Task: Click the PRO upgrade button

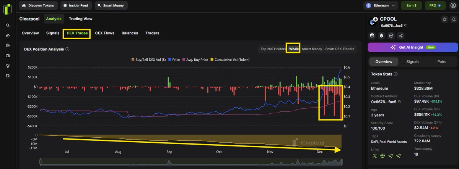Action: click(435, 6)
